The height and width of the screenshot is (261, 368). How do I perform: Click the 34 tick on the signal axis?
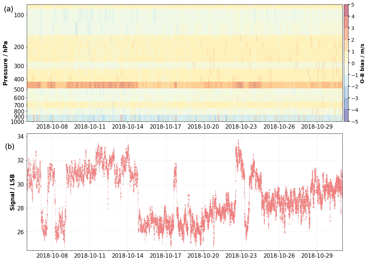(x=20, y=136)
